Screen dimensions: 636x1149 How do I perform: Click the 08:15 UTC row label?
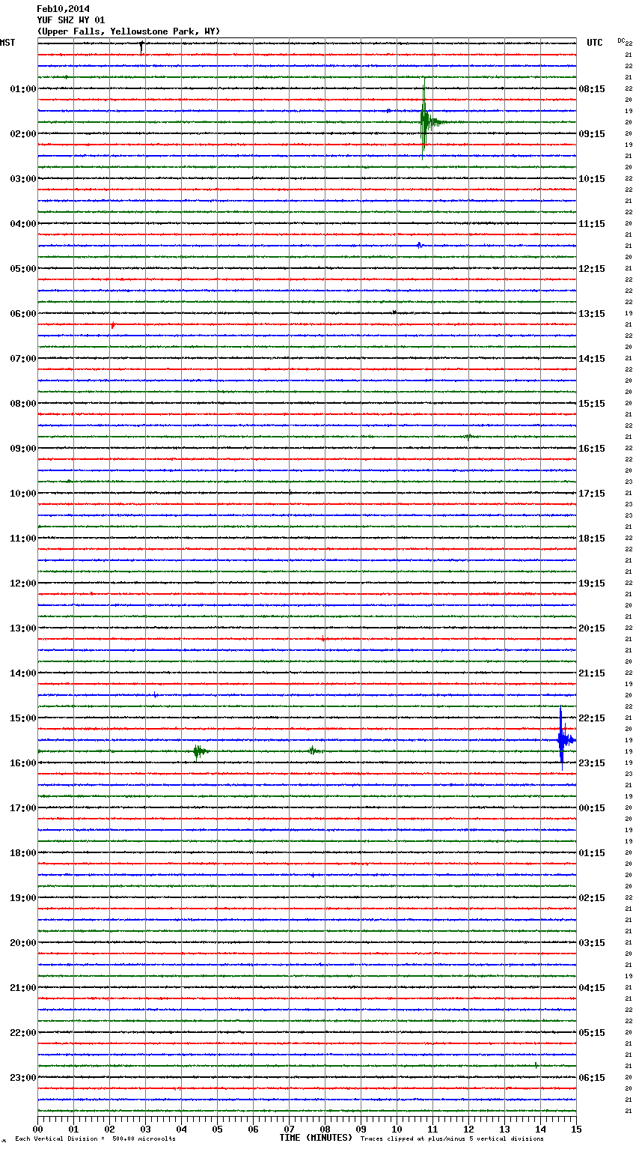(592, 89)
